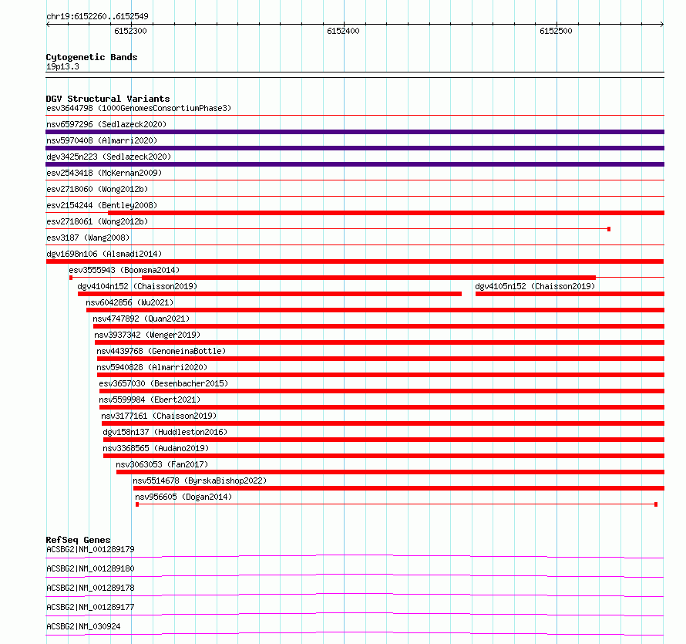Image resolution: width=686 pixels, height=644 pixels.
Task: Click nsv956605 (Dogan2014) label
Action: coord(183,497)
